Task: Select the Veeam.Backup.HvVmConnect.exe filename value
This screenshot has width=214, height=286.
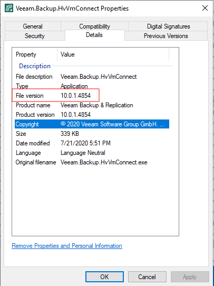Action: click(104, 162)
